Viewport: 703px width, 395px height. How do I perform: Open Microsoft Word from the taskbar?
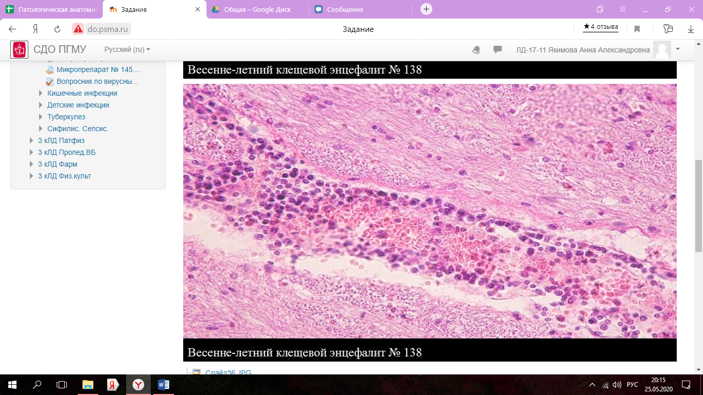coord(163,384)
